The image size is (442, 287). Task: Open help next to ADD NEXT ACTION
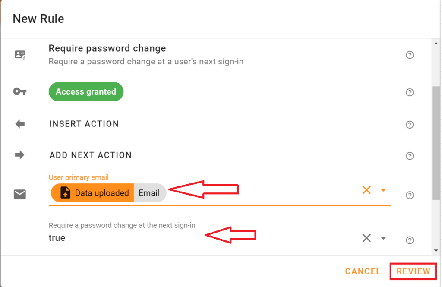click(410, 156)
